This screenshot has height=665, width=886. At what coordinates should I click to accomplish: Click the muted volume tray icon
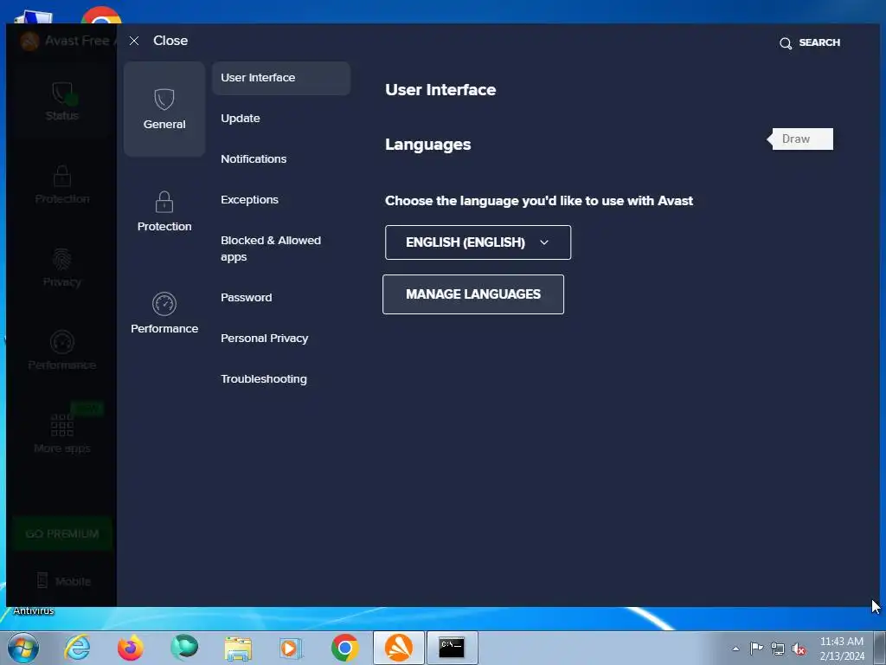point(799,649)
